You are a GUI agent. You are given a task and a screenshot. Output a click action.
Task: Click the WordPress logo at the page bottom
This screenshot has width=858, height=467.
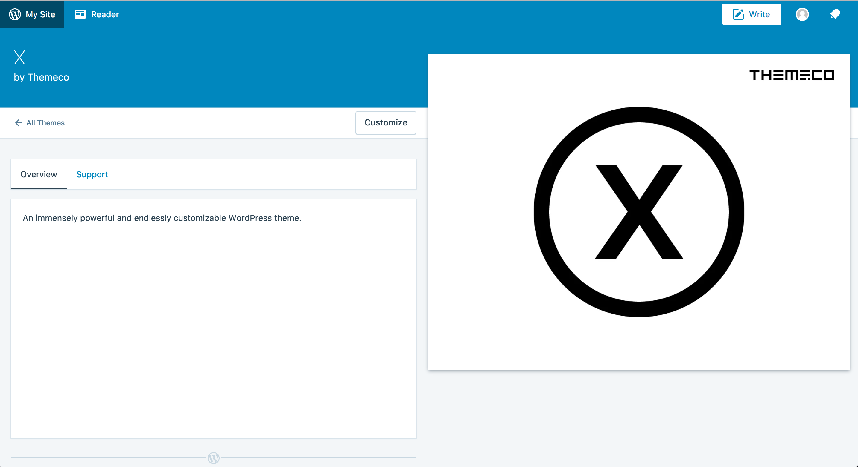click(x=214, y=458)
